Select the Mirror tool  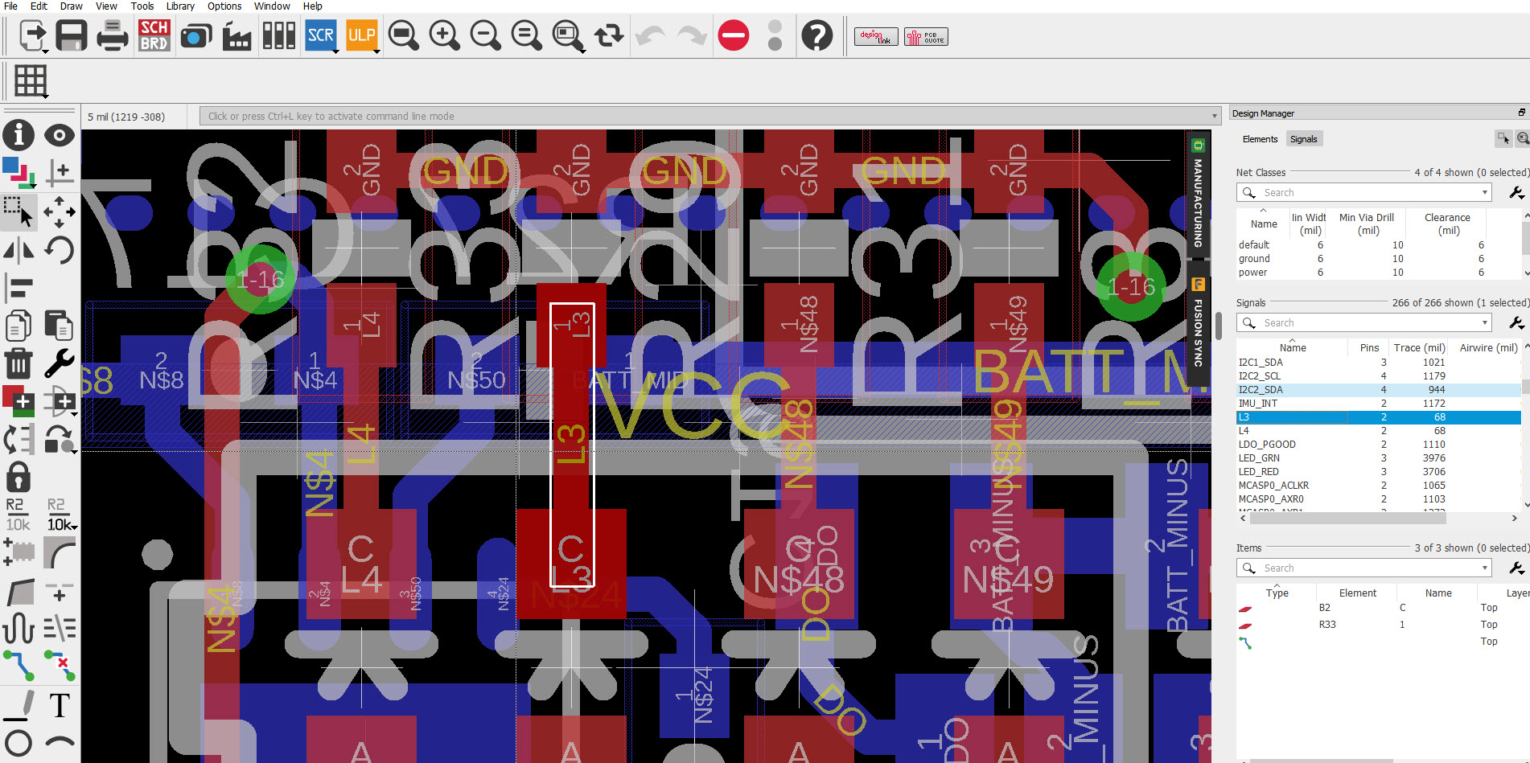tap(18, 250)
